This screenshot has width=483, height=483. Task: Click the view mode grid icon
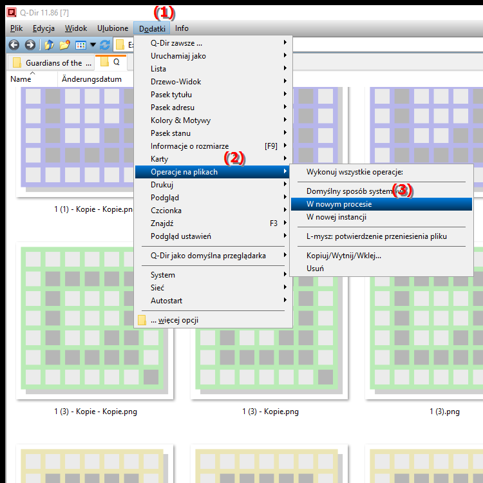[80, 45]
